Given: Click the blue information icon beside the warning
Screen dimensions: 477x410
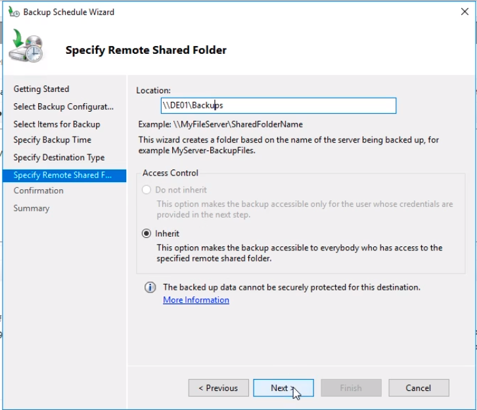Looking at the screenshot, I should 150,287.
